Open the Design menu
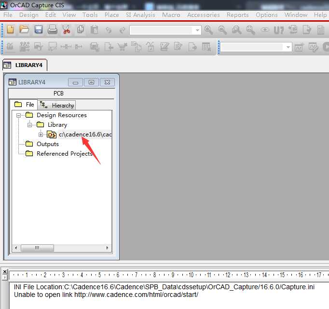329x309 pixels. point(29,15)
